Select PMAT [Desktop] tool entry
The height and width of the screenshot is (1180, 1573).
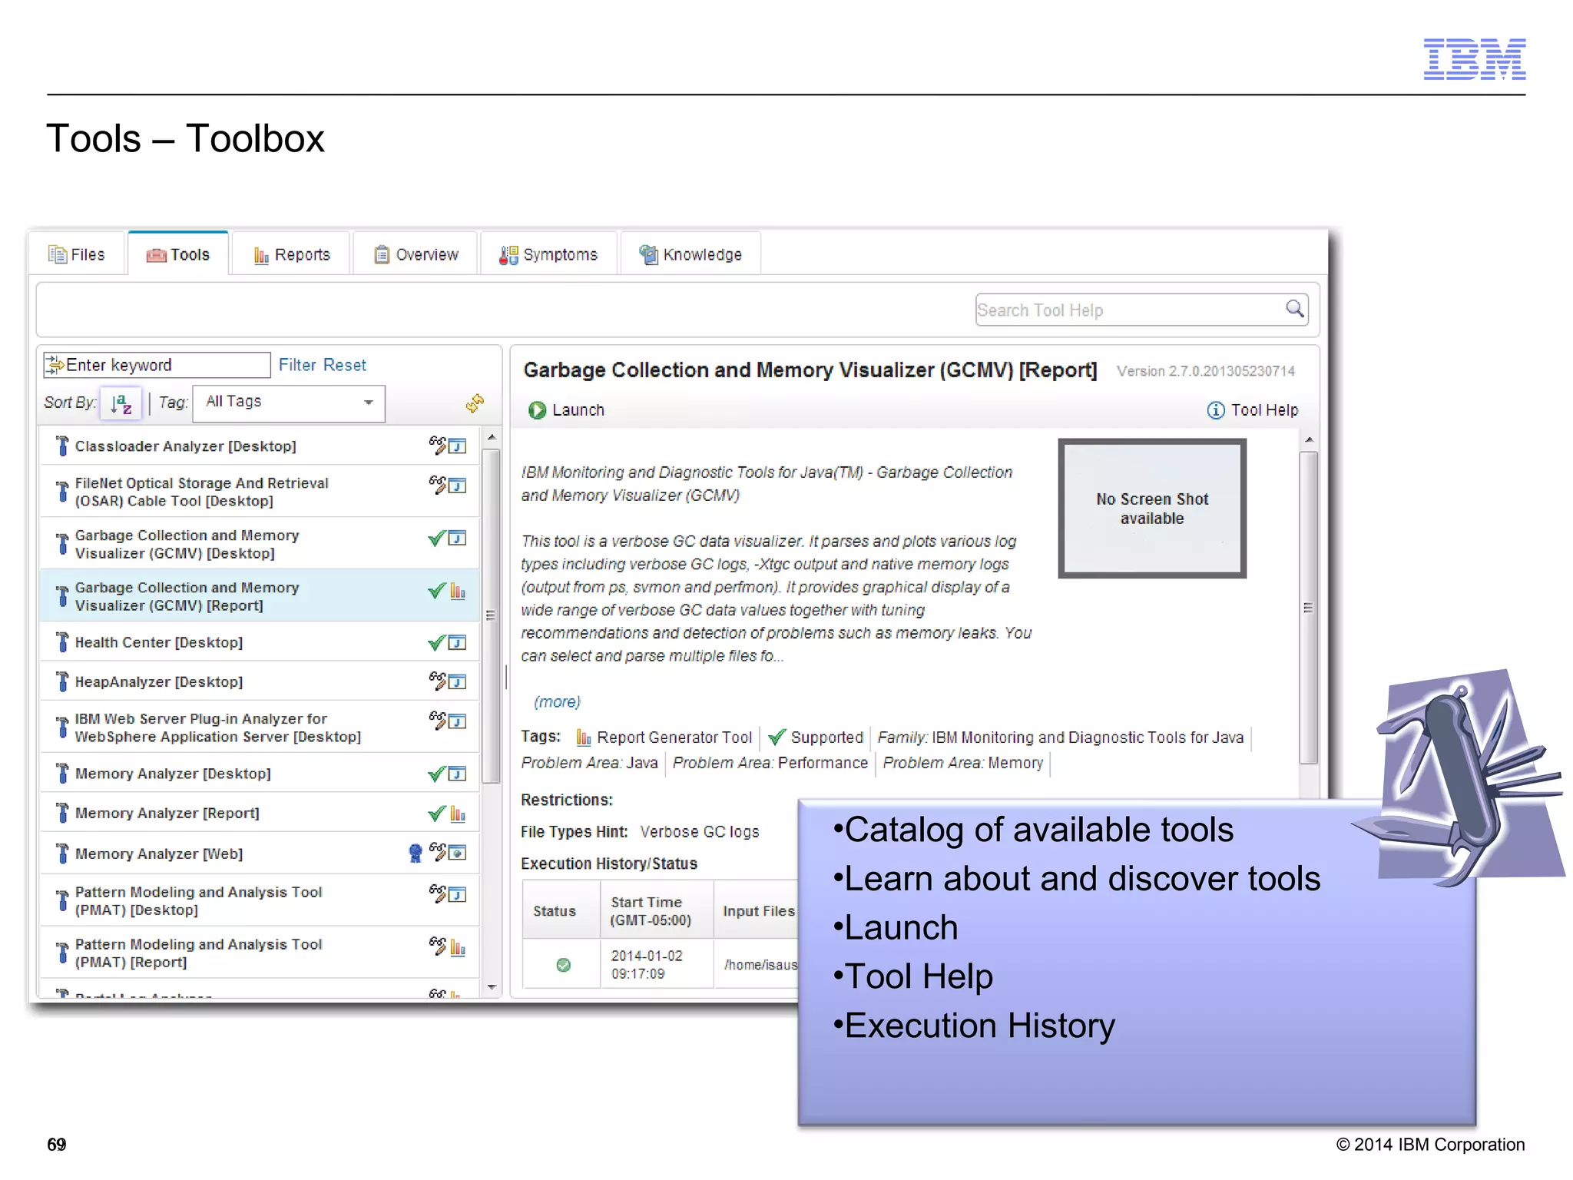(x=260, y=901)
